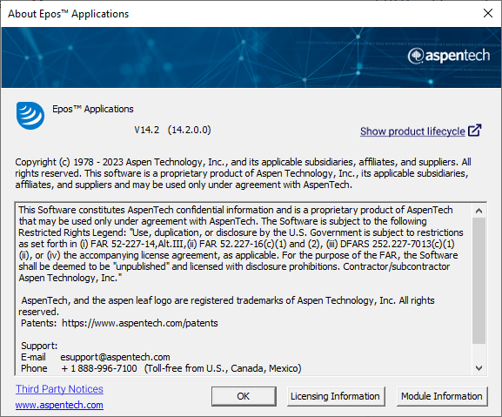
Task: Click the scroll up arrow of legal text
Action: click(479, 211)
